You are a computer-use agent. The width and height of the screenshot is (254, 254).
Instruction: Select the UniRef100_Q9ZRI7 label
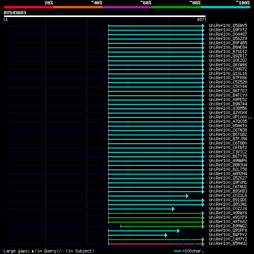point(228,56)
